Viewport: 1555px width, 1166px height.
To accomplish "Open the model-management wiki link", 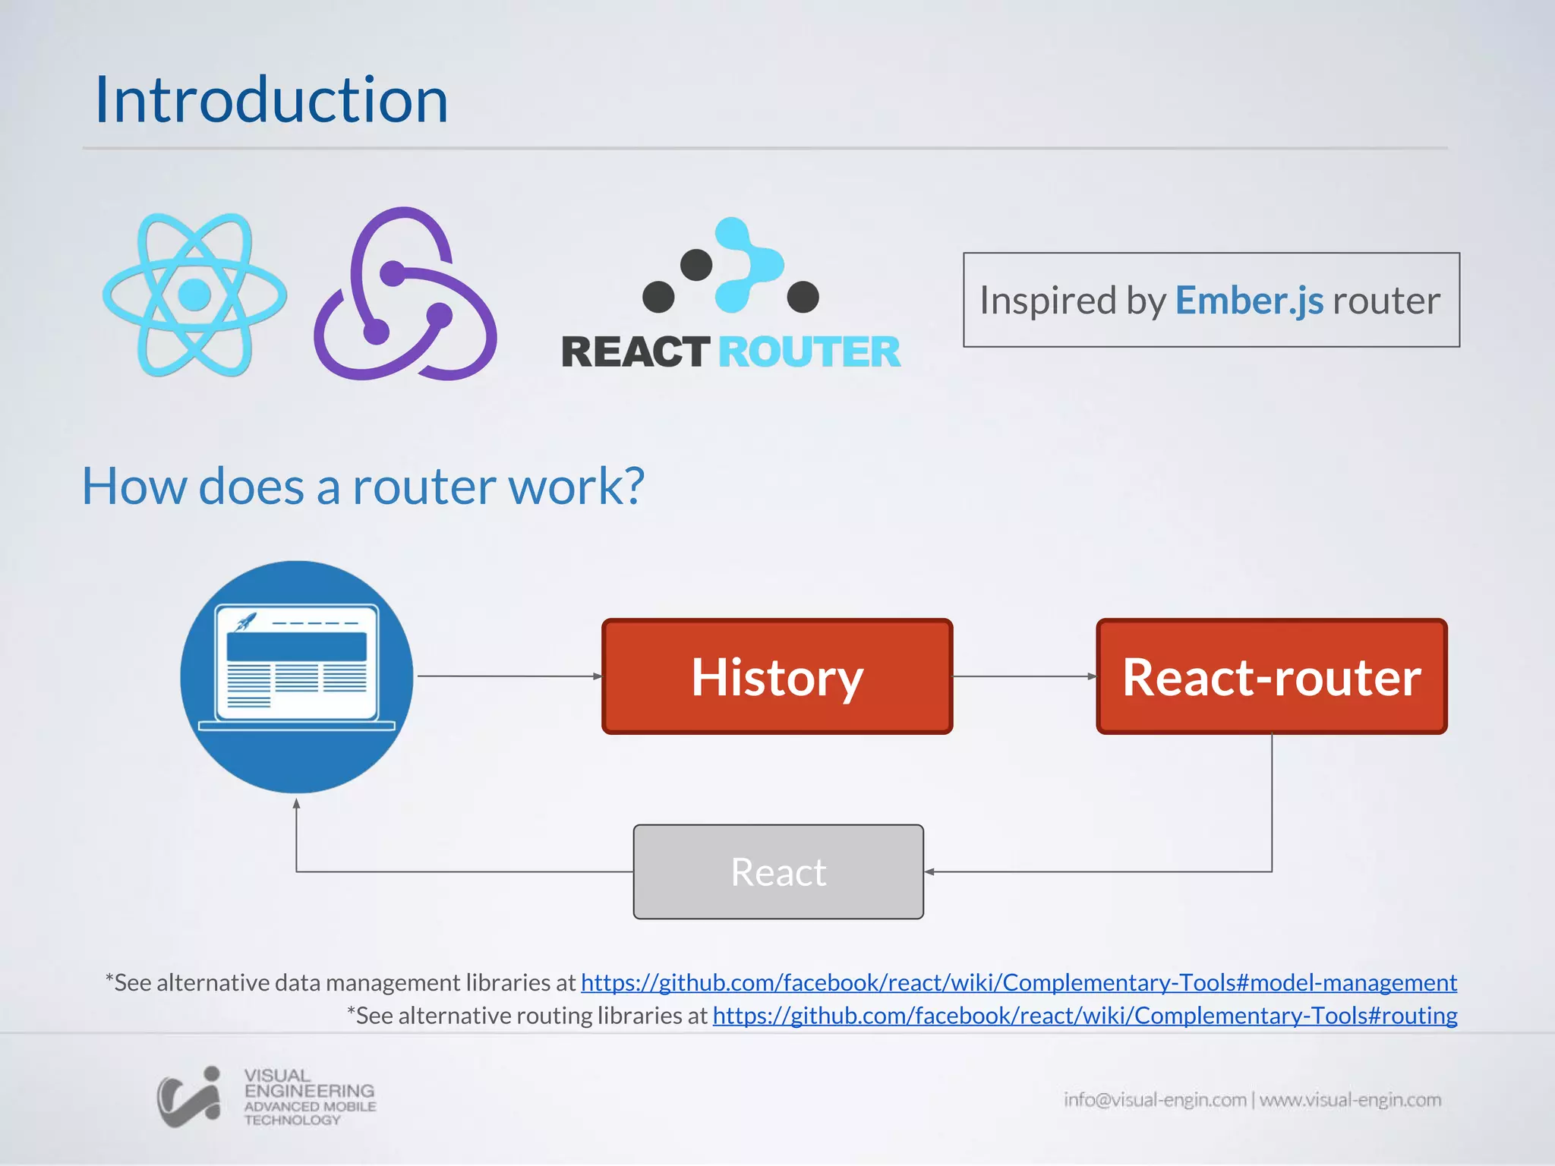I will coord(1018,982).
